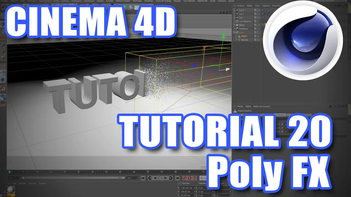The image size is (351, 197).
Task: Toggle the green enable check for Luz.1
Action: click(259, 14)
